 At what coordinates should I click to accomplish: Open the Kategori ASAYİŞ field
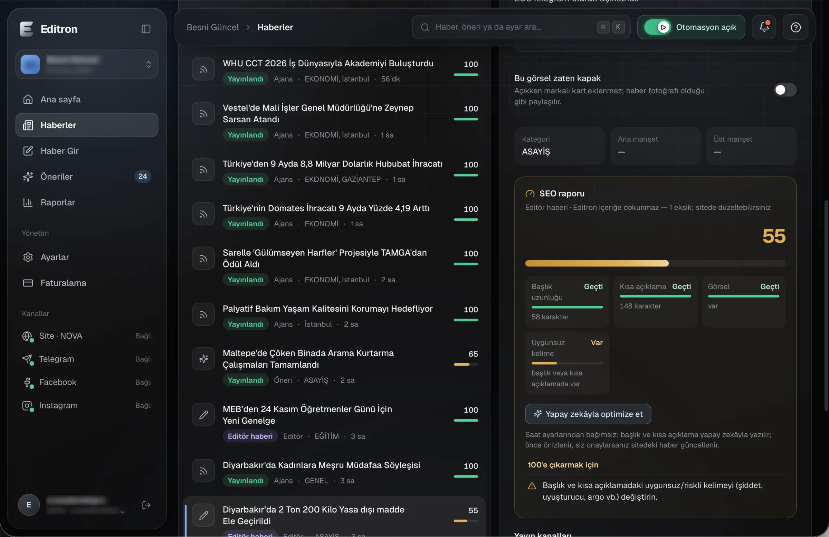pyautogui.click(x=559, y=146)
